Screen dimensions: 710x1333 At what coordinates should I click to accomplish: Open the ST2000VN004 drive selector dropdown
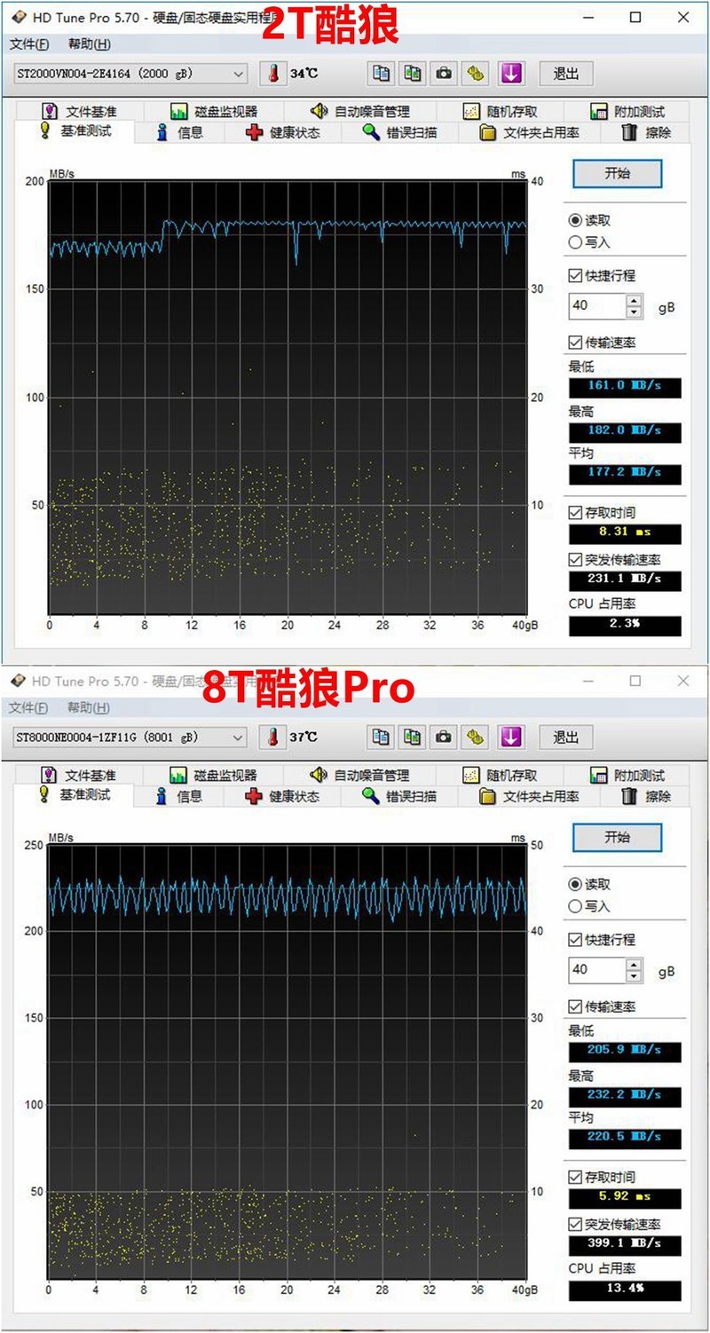pyautogui.click(x=237, y=74)
